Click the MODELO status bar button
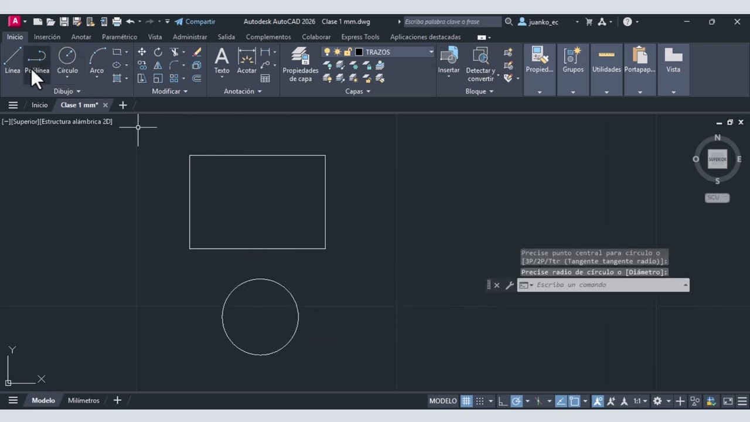Viewport: 750px width, 422px height. (x=443, y=401)
